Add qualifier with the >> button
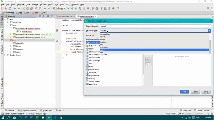The width and height of the screenshot is (214, 120). click(x=148, y=60)
